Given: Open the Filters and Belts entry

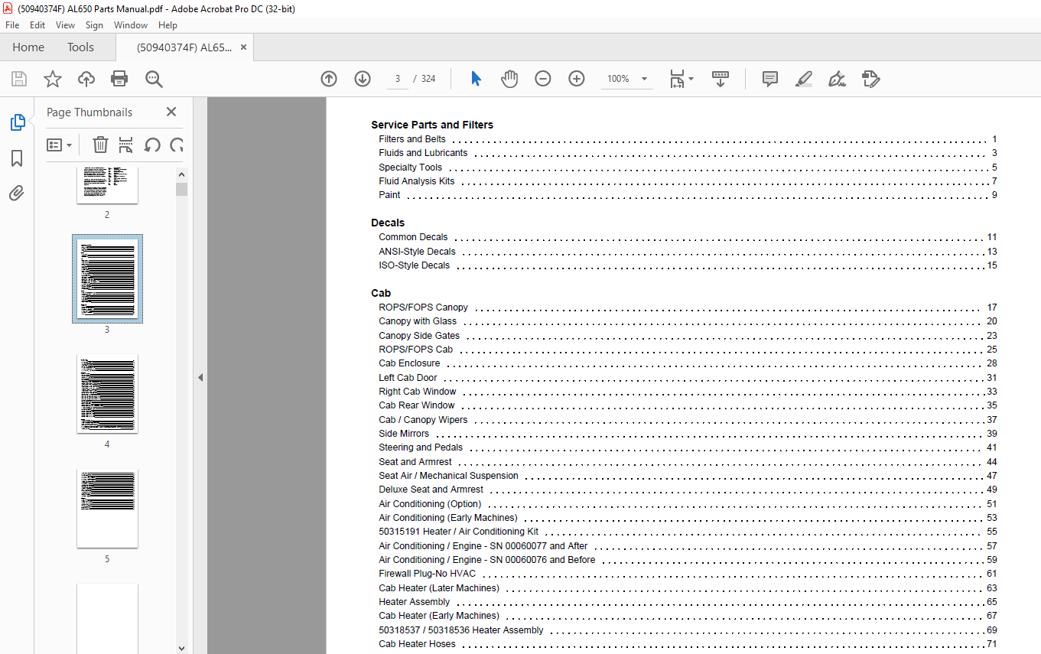Looking at the screenshot, I should (x=688, y=139).
